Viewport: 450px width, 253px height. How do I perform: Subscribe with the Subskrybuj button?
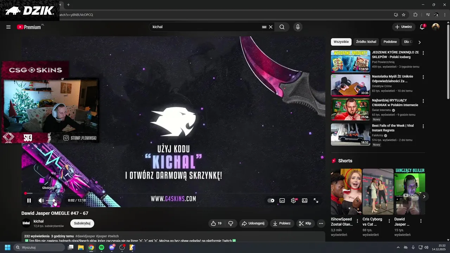pyautogui.click(x=82, y=223)
